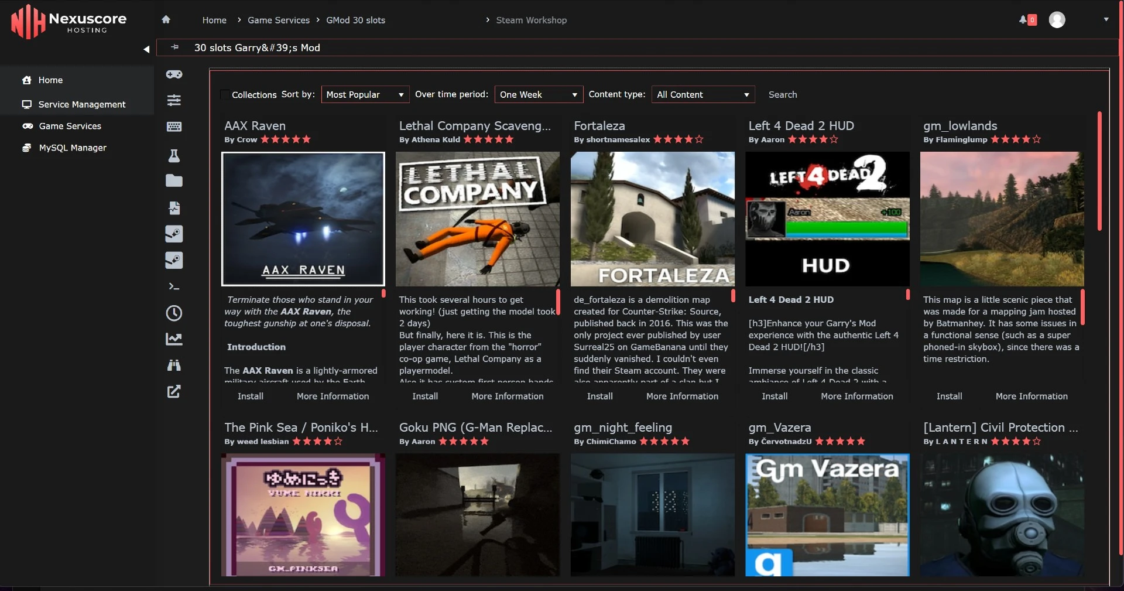This screenshot has width=1124, height=591.
Task: Go to Game Services breadcrumb
Action: [x=279, y=20]
